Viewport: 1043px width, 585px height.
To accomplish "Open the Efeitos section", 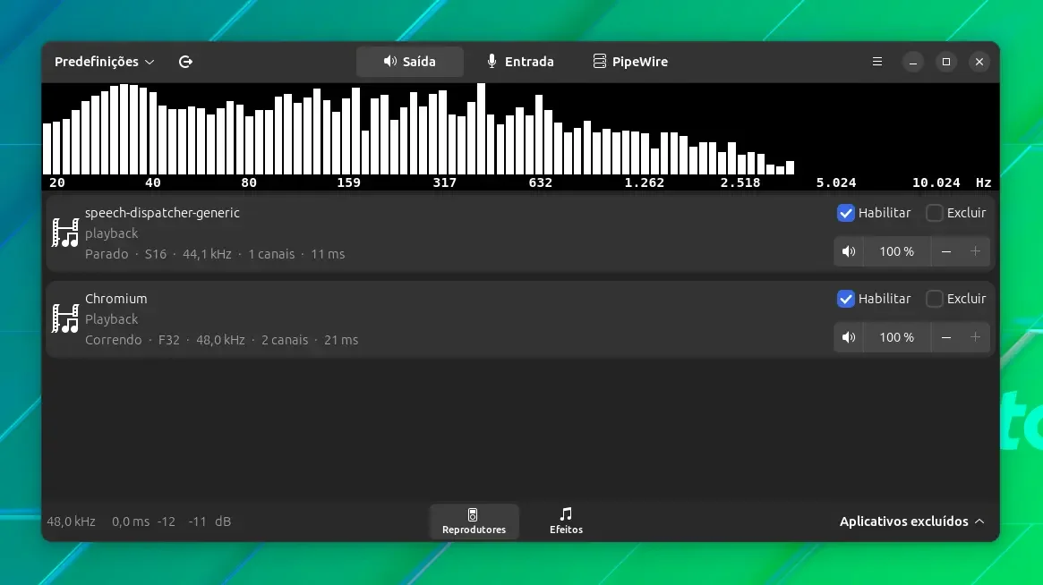I will pos(566,521).
